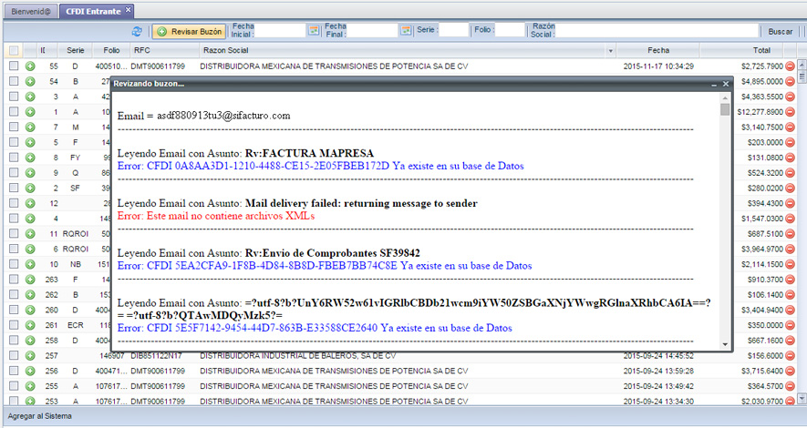Click the green plus icon on row ID 54

click(30, 81)
